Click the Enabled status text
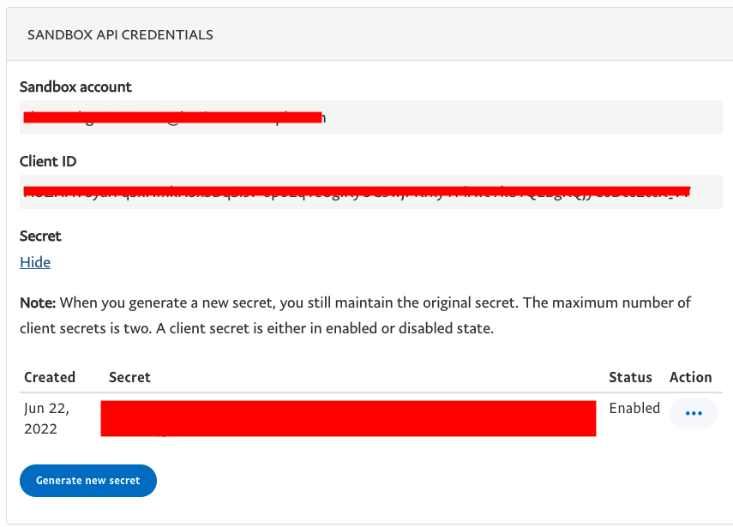Screen dimensions: 733x527 pyautogui.click(x=634, y=408)
